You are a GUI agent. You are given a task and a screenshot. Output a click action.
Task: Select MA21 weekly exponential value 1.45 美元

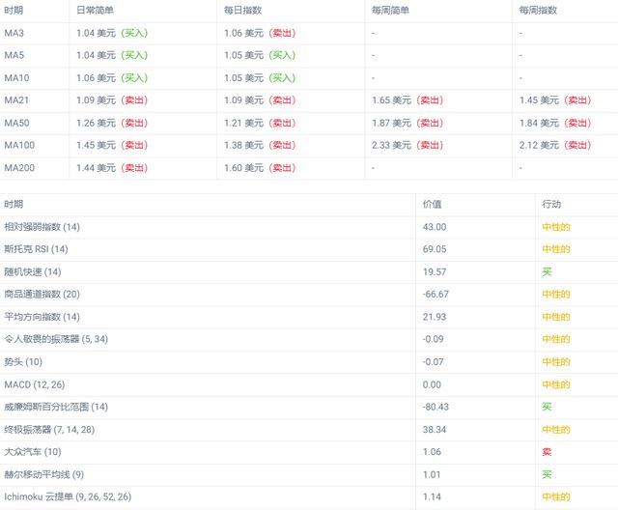(539, 100)
